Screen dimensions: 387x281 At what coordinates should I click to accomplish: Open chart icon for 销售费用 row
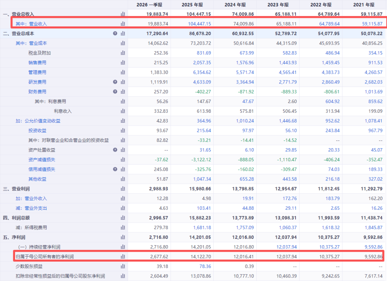pos(123,63)
